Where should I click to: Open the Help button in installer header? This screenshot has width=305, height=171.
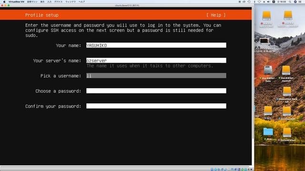point(216,15)
